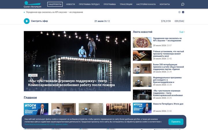208x130 pixels.
Task: Open the search magnifier icon
Action: (x=183, y=4)
